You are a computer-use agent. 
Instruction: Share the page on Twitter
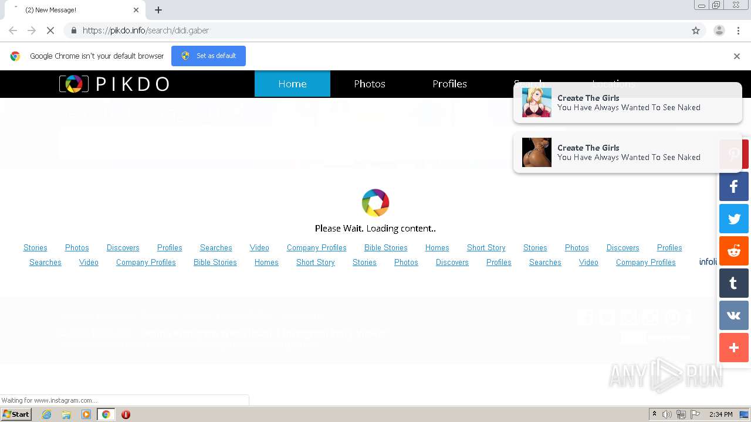click(x=734, y=219)
